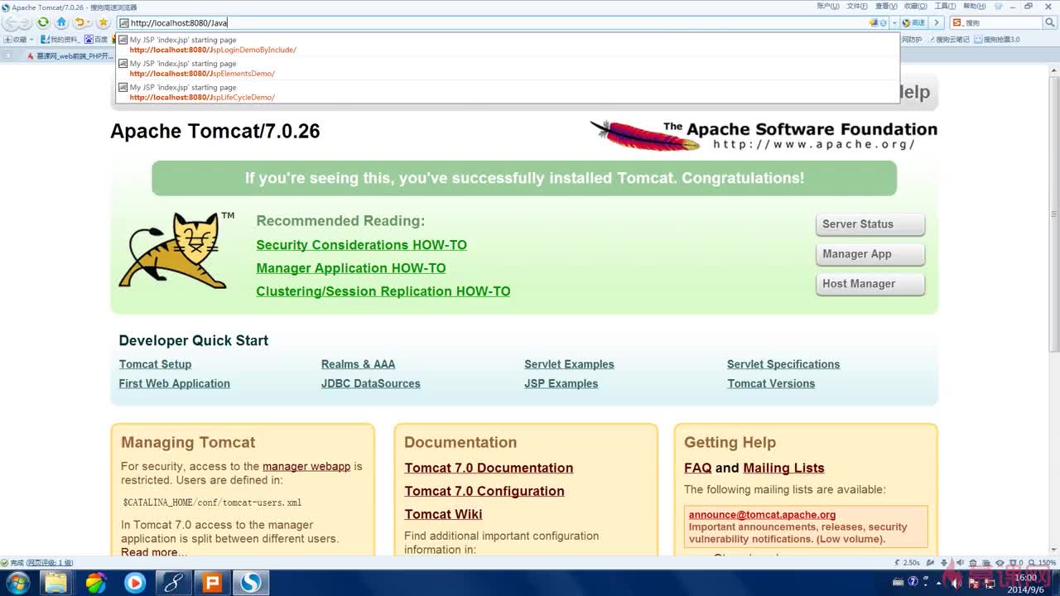Screen dimensions: 1060x596
Task: Open Security Considerations HOW-TO link
Action: [361, 245]
